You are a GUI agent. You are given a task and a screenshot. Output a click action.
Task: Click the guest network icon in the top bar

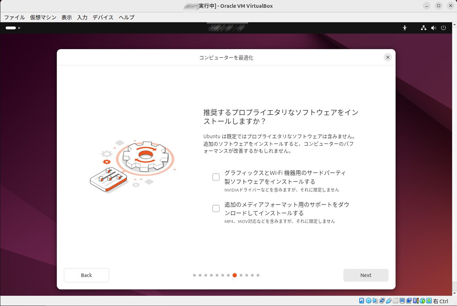[x=424, y=28]
